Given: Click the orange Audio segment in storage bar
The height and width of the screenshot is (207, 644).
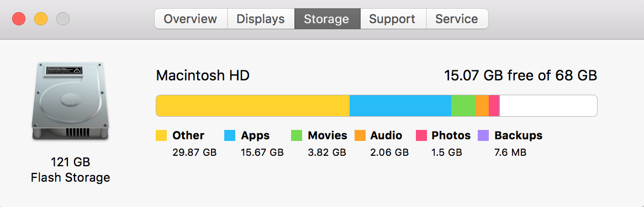Looking at the screenshot, I should 482,106.
